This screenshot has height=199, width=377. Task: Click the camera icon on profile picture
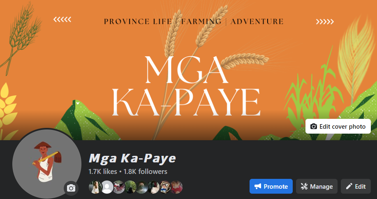tap(71, 188)
